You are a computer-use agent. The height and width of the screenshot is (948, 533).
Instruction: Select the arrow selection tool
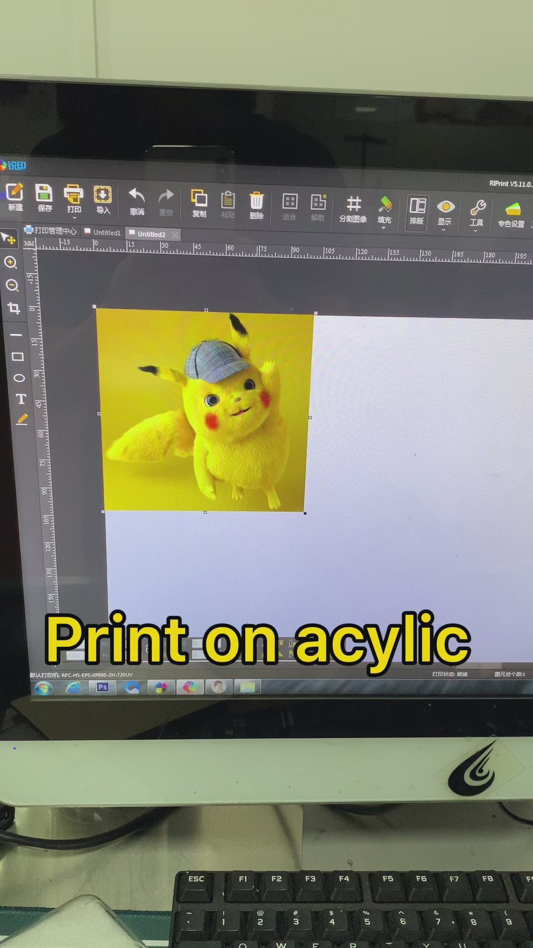coord(8,238)
